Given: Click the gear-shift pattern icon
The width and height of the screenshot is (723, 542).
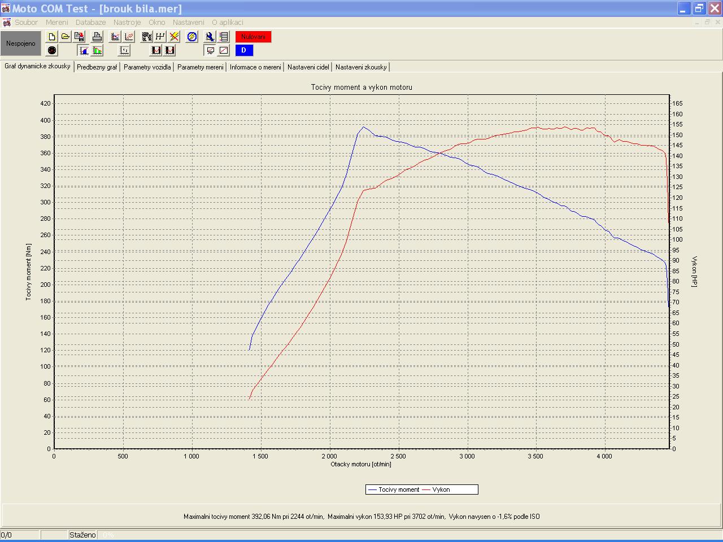Looking at the screenshot, I should (x=160, y=37).
